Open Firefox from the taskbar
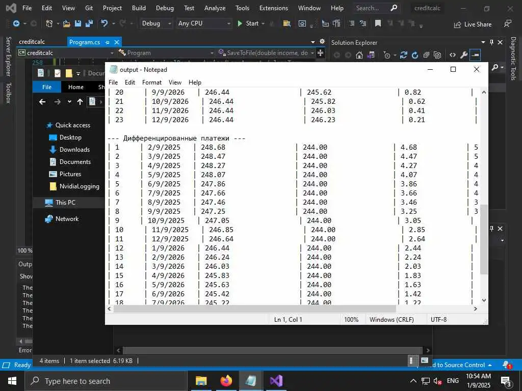The width and height of the screenshot is (522, 391). point(226,381)
